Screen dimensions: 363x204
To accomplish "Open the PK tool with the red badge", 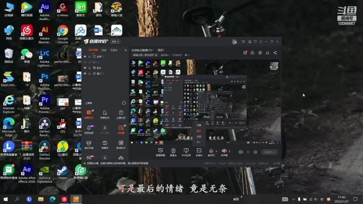I will 89,158.
